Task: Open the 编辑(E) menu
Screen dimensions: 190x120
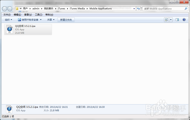Action: (17, 15)
